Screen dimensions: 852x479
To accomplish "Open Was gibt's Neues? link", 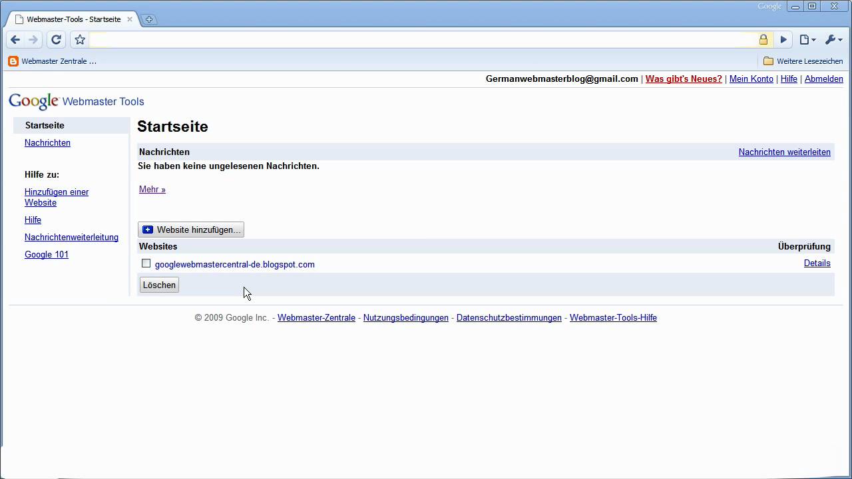I will pos(684,79).
